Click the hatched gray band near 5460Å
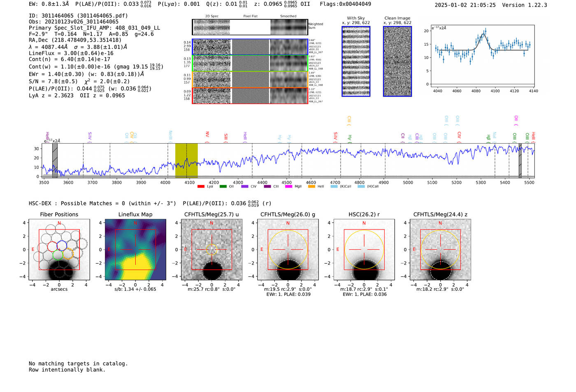The image size is (576, 392). (520, 160)
